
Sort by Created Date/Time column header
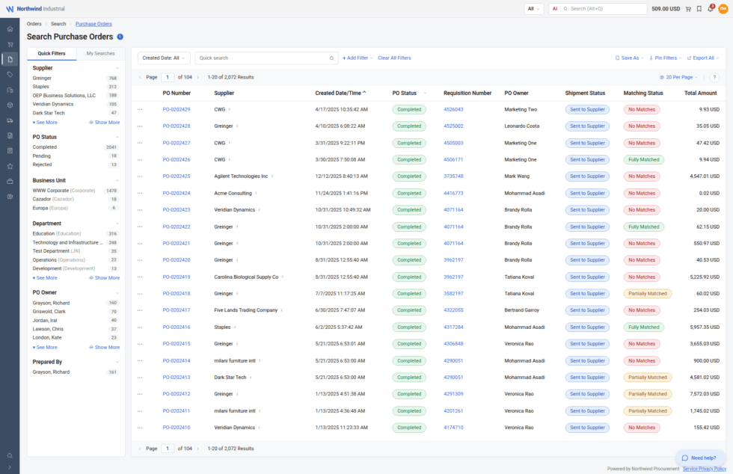(340, 93)
